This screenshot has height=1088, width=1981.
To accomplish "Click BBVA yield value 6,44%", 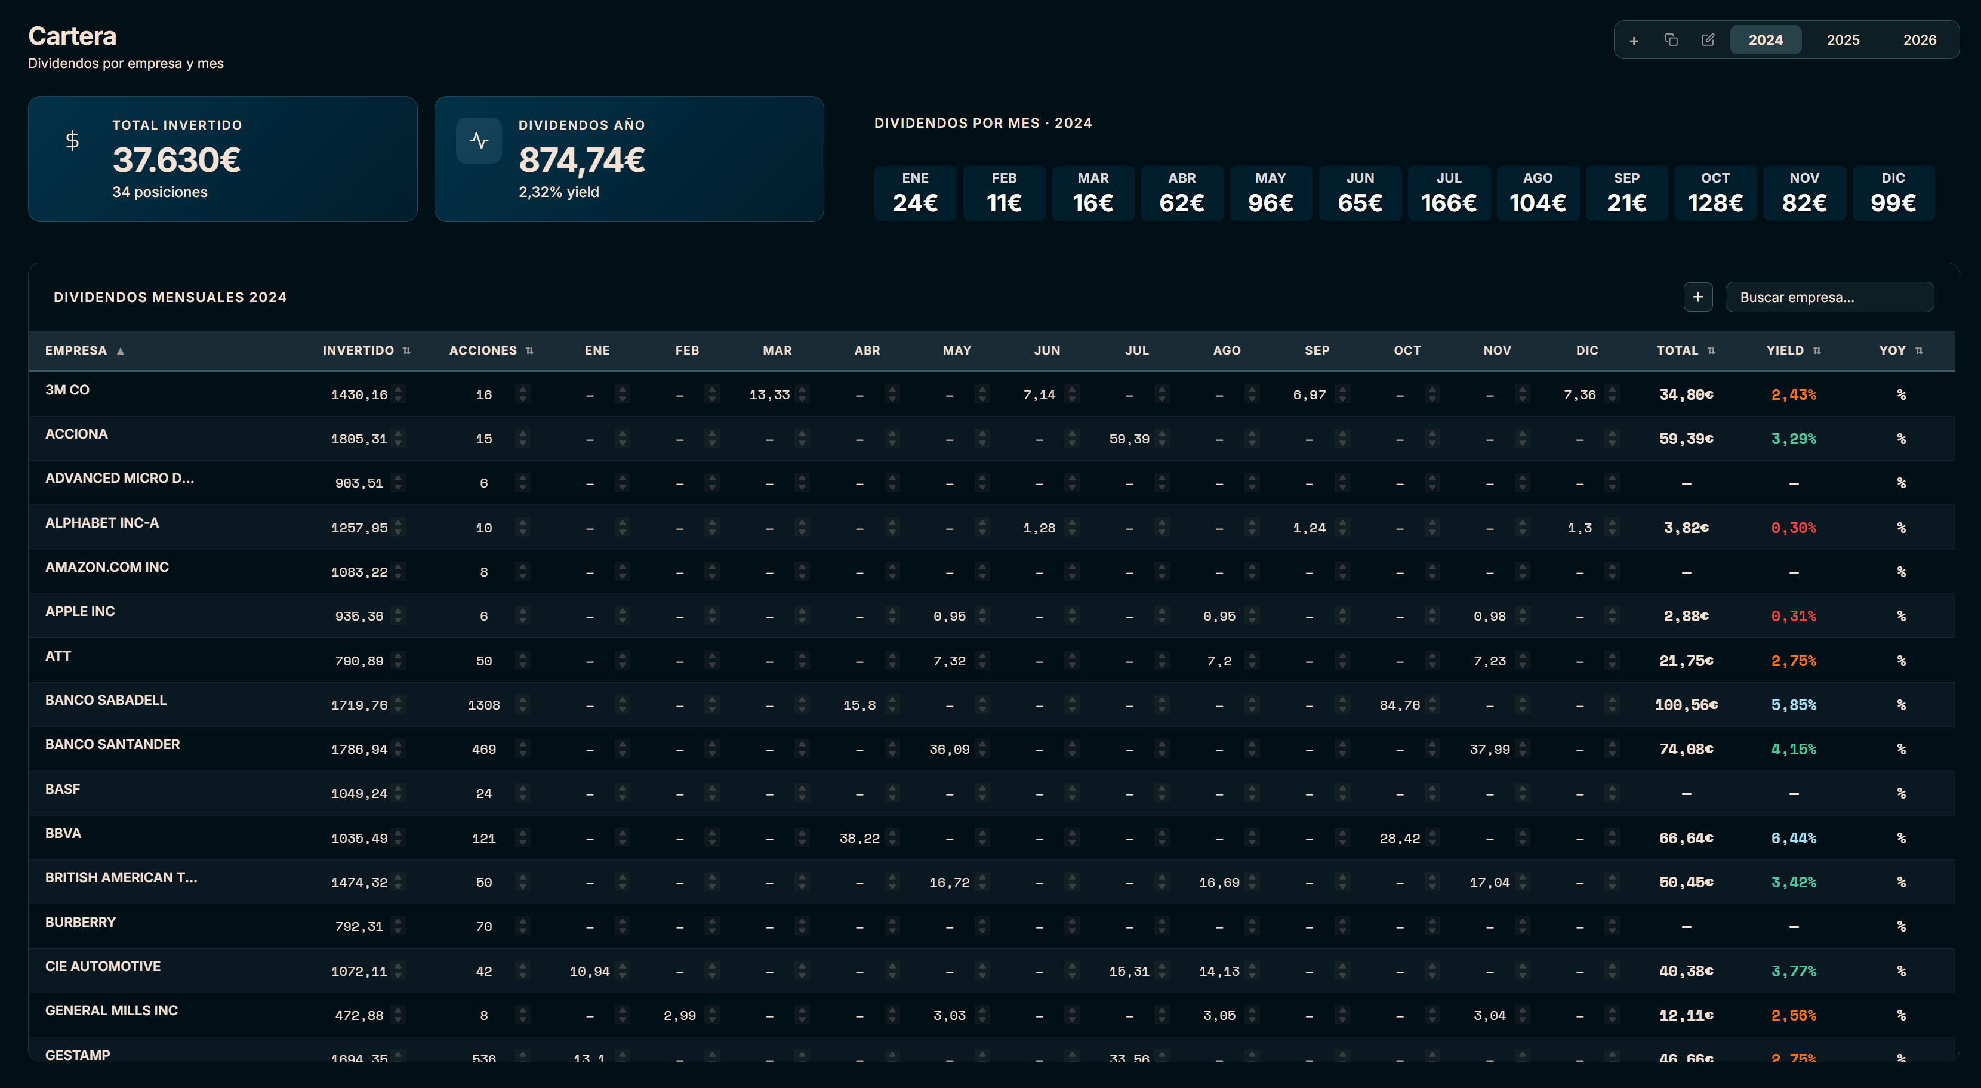I will pyautogui.click(x=1794, y=838).
